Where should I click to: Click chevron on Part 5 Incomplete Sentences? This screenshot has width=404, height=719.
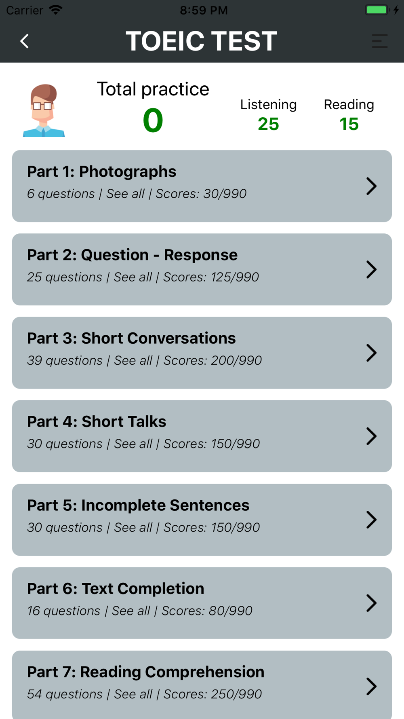[x=371, y=520]
